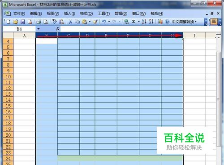Open an existing file with folder icon
224x165 pixels.
click(16, 22)
